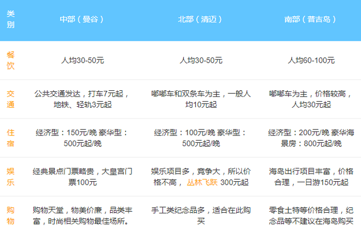
Task: Click the 交通 row label
Action: [x=11, y=99]
